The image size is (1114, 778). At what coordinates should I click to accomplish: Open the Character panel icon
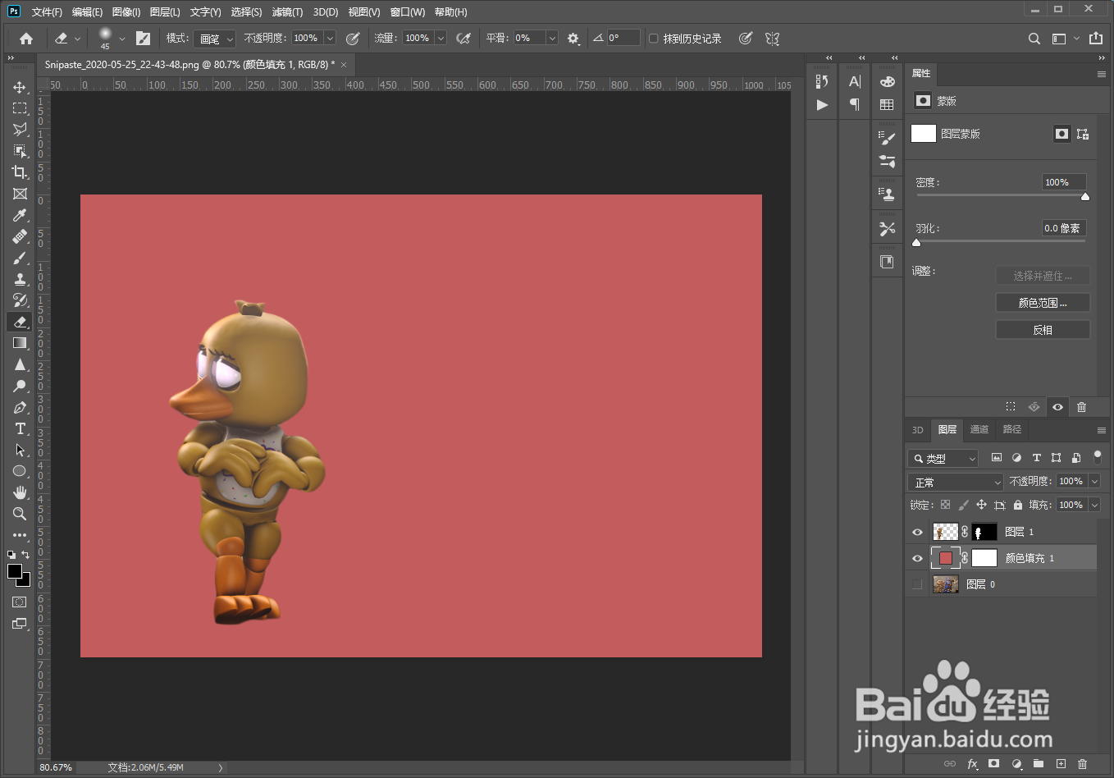[x=855, y=81]
